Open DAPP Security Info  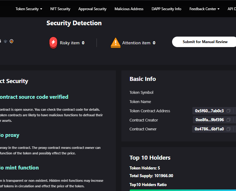166,9
